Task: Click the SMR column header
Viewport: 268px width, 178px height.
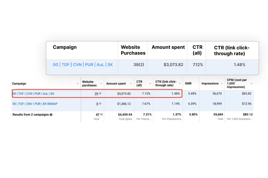Action: click(x=188, y=84)
